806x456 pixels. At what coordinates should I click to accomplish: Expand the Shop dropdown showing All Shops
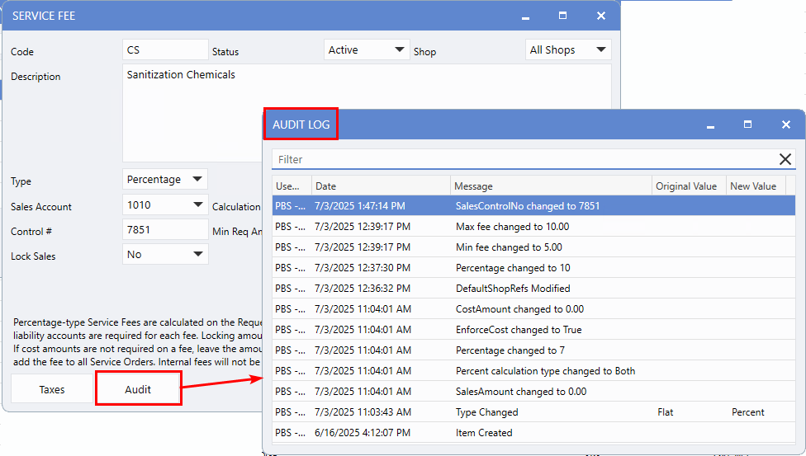(x=568, y=50)
